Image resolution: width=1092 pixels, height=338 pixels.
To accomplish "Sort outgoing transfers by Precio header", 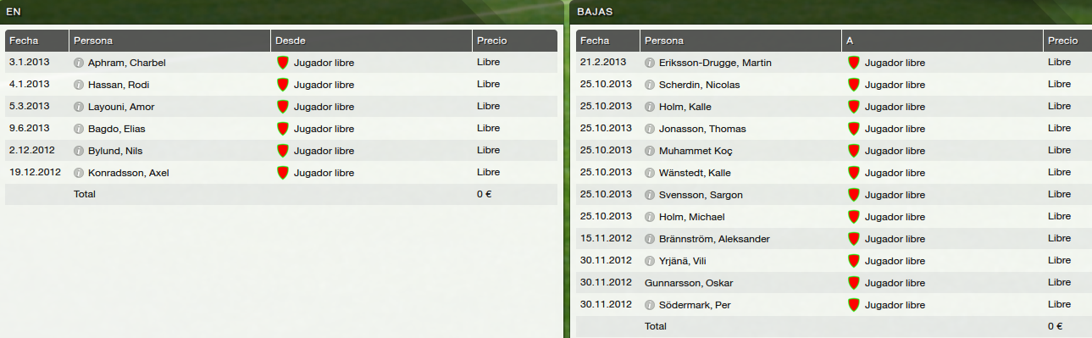I will (1067, 41).
